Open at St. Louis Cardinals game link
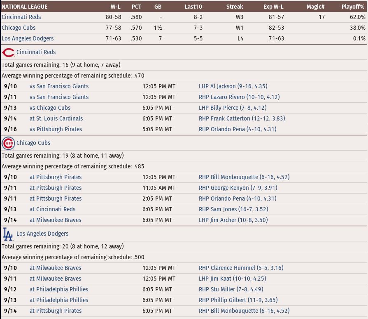This screenshot has width=368, height=319. [x=56, y=118]
